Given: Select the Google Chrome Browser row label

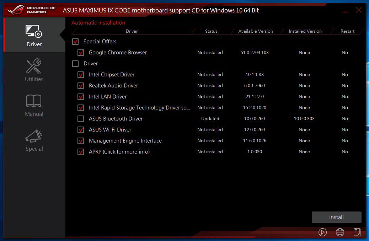Looking at the screenshot, I should pyautogui.click(x=118, y=53).
